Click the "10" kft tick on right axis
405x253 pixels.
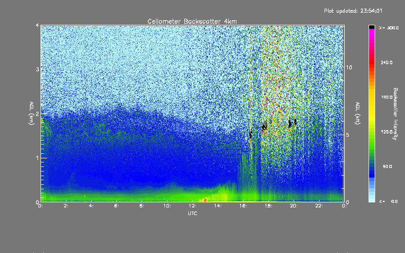(349, 67)
